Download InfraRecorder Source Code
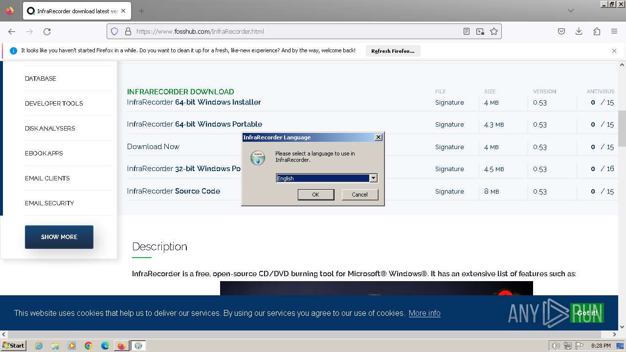This screenshot has height=352, width=626. coord(174,191)
